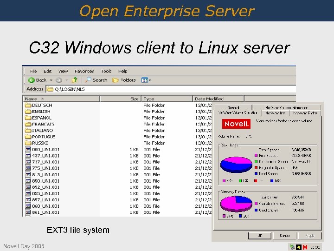This screenshot has height=251, width=334.
Task: Click the green Back arrow icon
Action: [32, 80]
